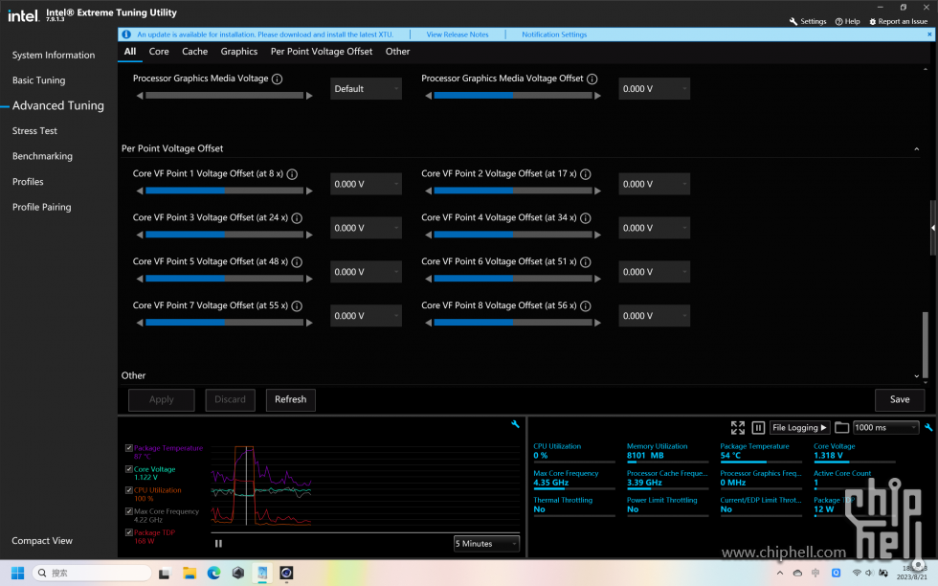The width and height of the screenshot is (938, 586).
Task: Open Processor Graphics Media Voltage Offset value dropdown
Action: click(654, 89)
